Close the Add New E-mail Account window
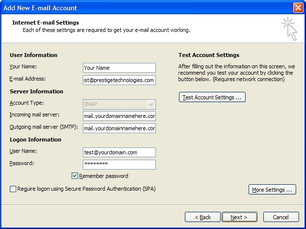Viewport: 306px width, 229px height. coord(298,8)
